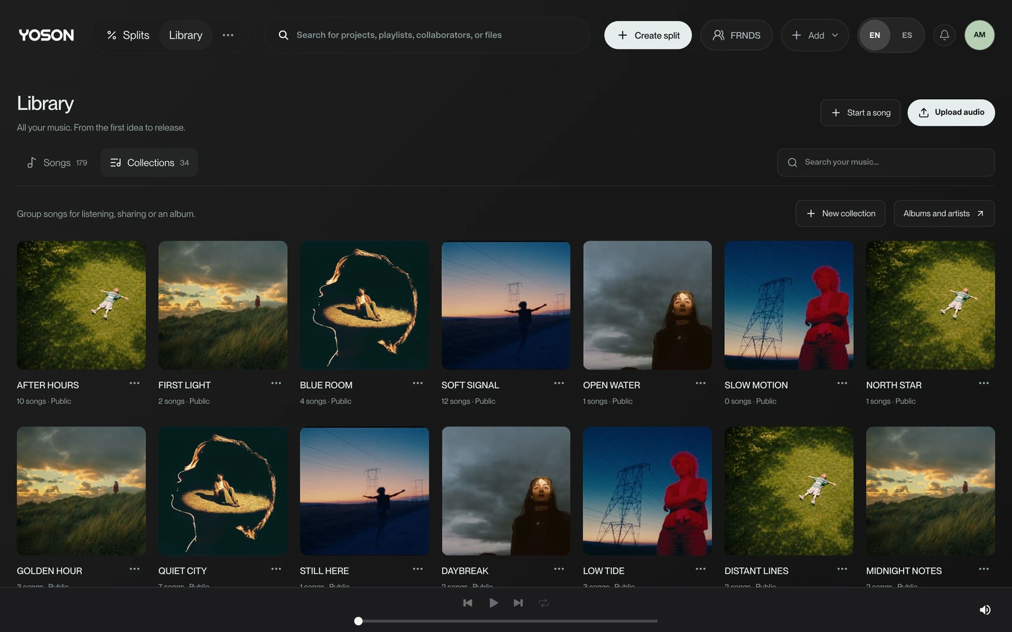Switch language to EN
The width and height of the screenshot is (1012, 632).
point(875,35)
